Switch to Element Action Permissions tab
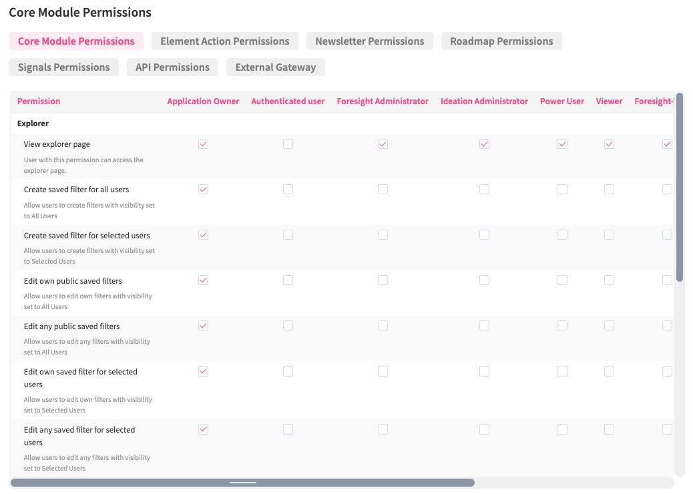 coord(224,41)
